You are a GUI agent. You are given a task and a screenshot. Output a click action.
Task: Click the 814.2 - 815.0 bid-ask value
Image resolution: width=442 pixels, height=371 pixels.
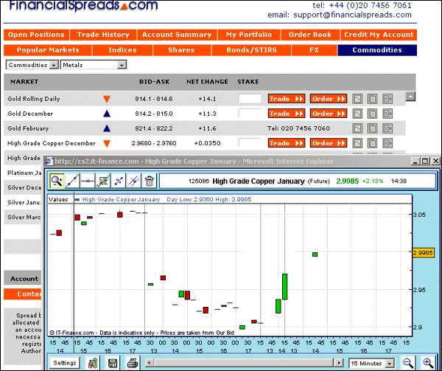(154, 114)
